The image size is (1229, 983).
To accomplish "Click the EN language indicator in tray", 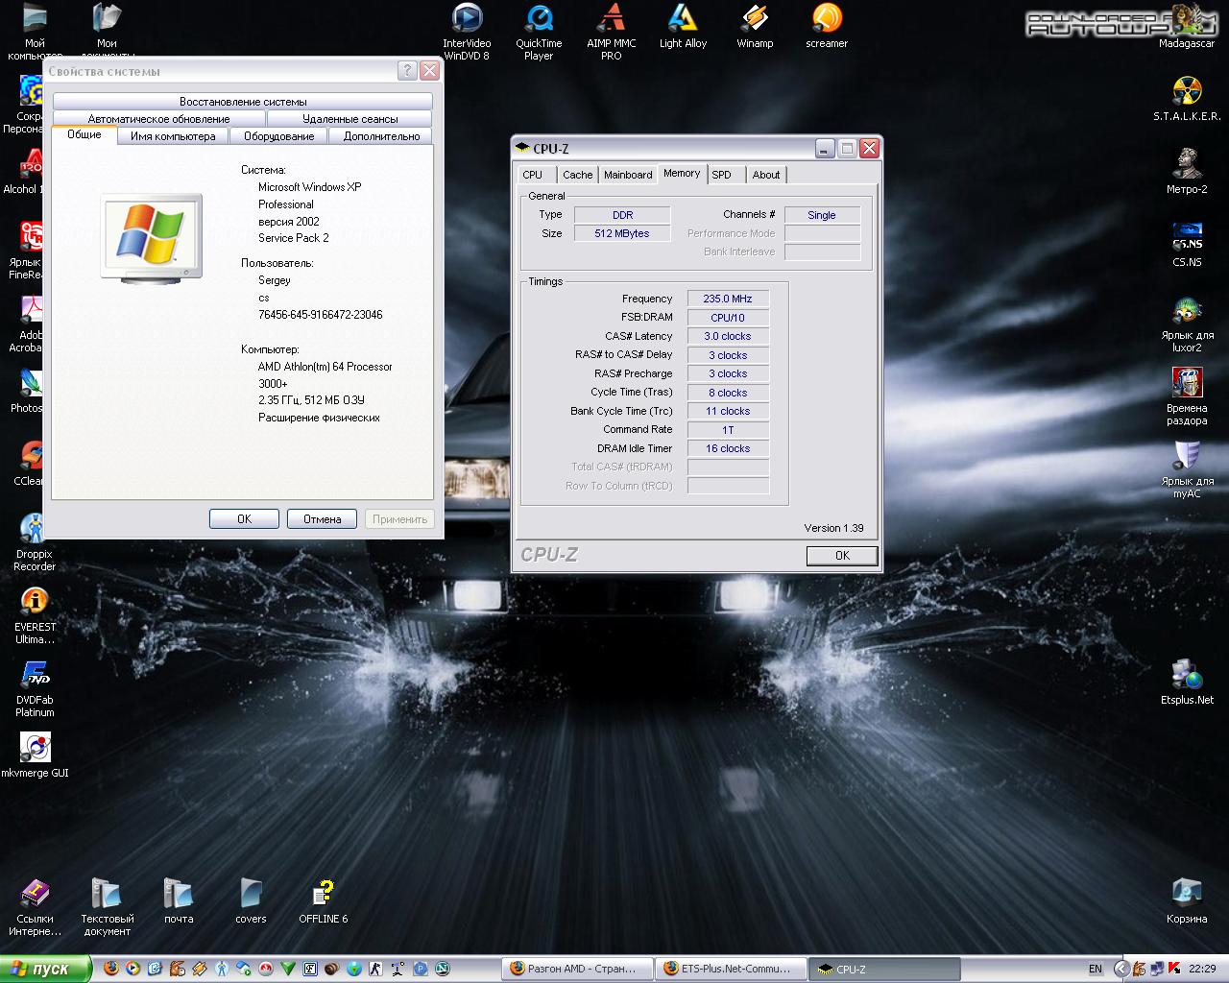I will click(x=1096, y=969).
